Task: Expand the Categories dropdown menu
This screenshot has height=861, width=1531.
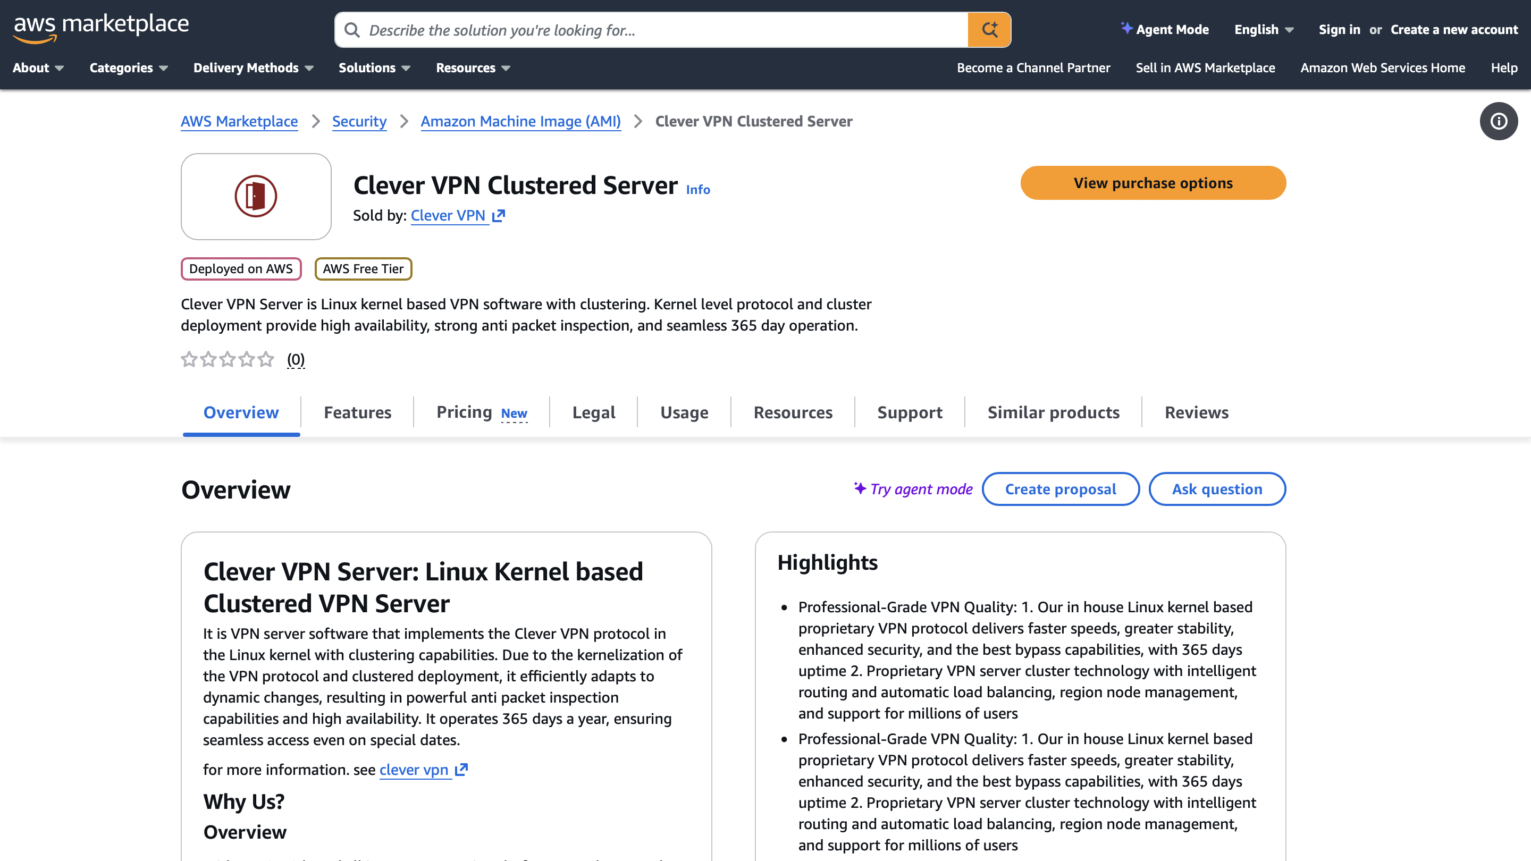Action: 128,67
